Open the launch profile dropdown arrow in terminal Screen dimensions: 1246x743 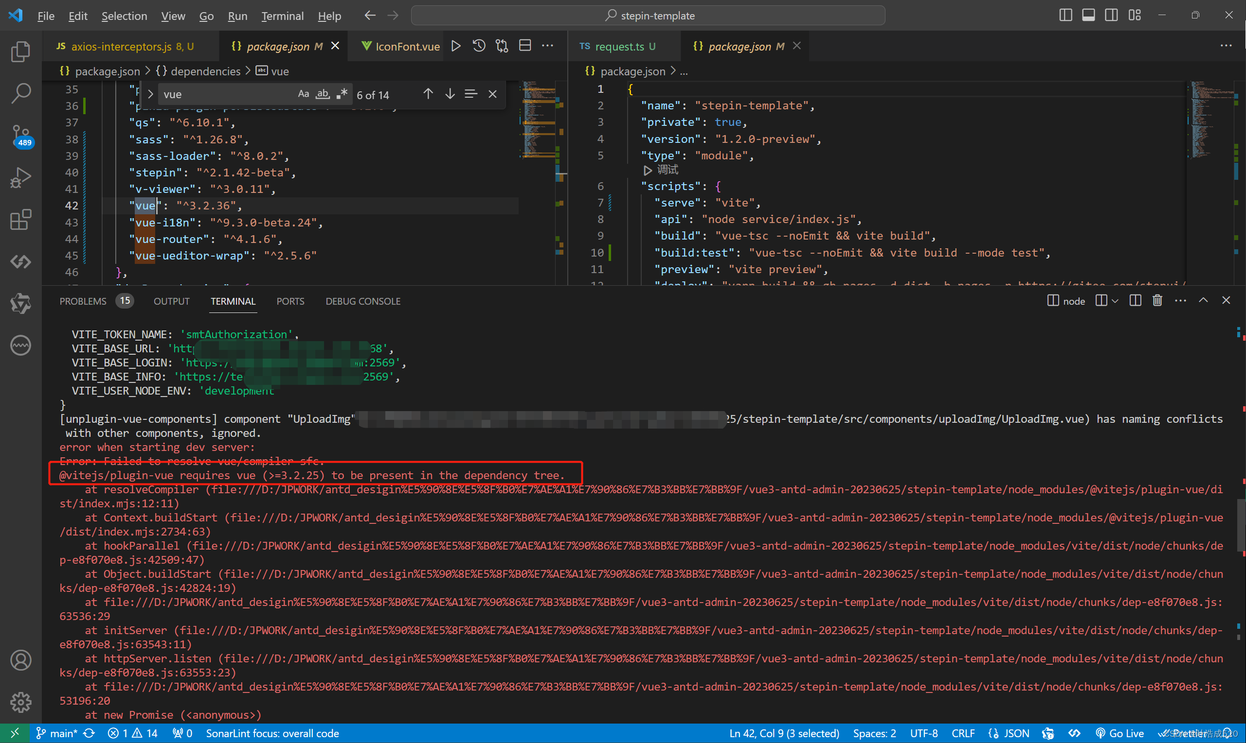(x=1115, y=301)
